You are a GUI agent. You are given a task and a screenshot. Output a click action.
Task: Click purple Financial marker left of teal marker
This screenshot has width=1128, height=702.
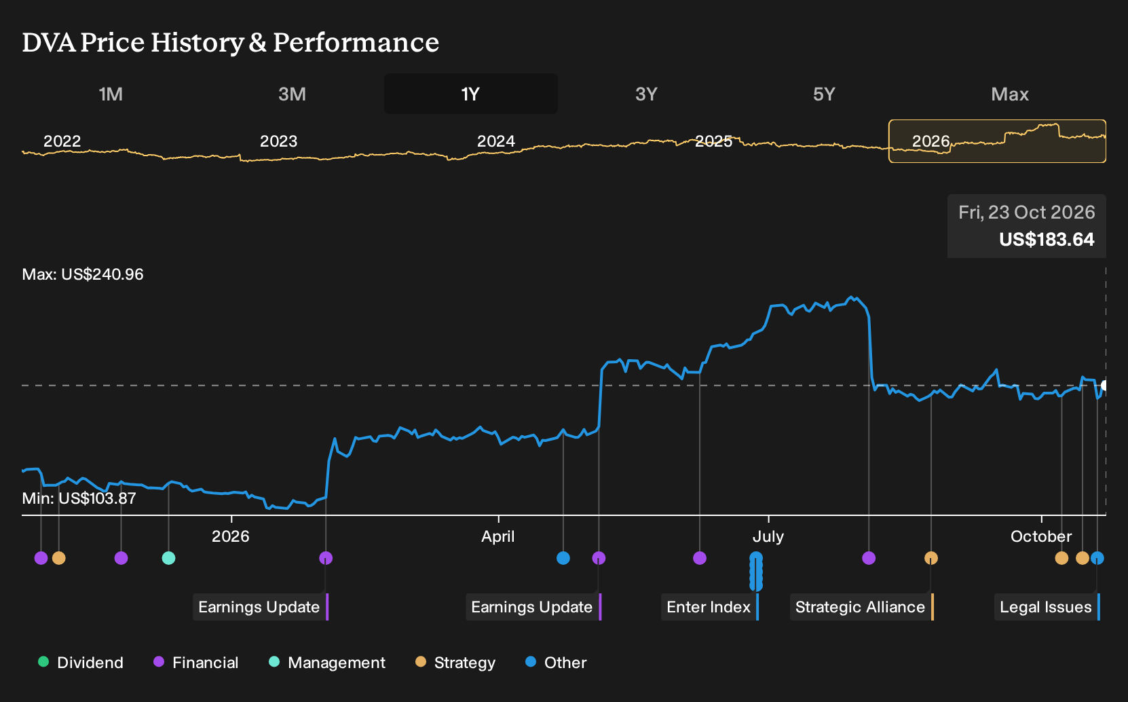[x=121, y=558]
